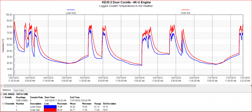
Task: Click the Std Deviation value 15.78
Action: click(x=105, y=107)
